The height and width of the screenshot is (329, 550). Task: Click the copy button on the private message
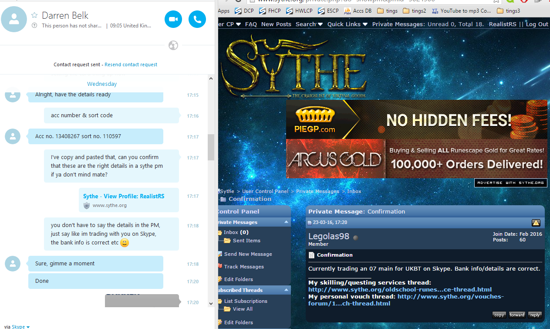tap(499, 315)
